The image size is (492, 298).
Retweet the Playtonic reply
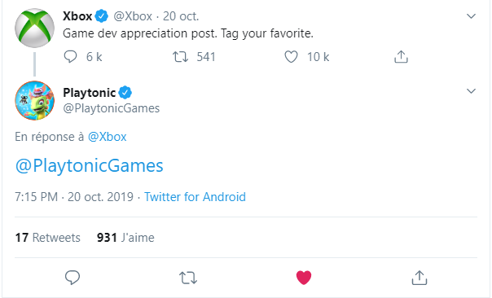(188, 278)
